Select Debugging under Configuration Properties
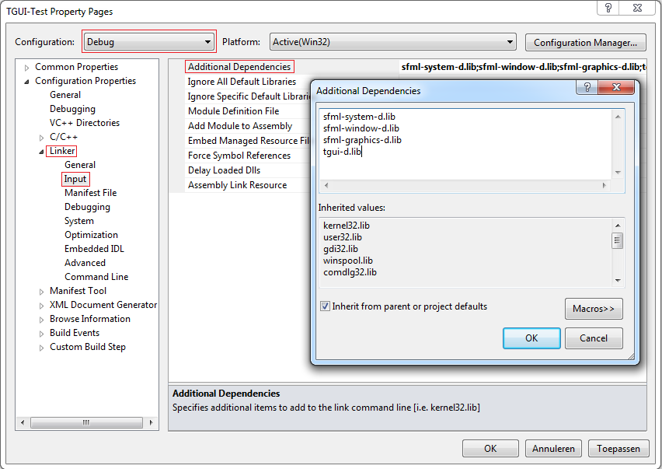662x469 pixels. click(x=72, y=109)
